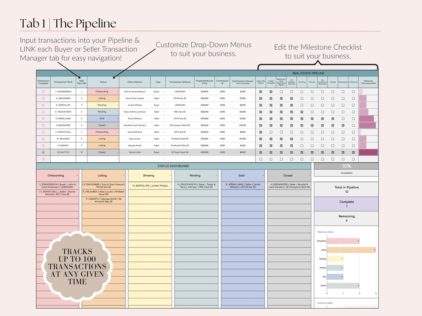Toggle On Market/Showing checkbox in 56SMITH row
The width and height of the screenshot is (422, 316).
pyautogui.click(x=291, y=145)
